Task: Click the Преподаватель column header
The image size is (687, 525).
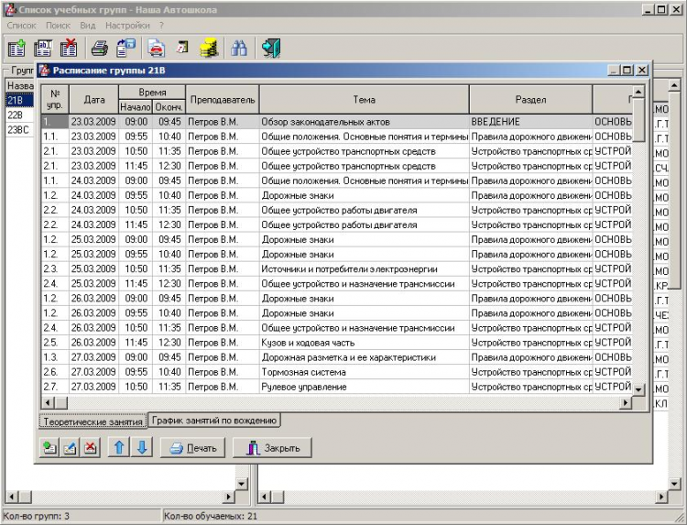Action: tap(223, 99)
